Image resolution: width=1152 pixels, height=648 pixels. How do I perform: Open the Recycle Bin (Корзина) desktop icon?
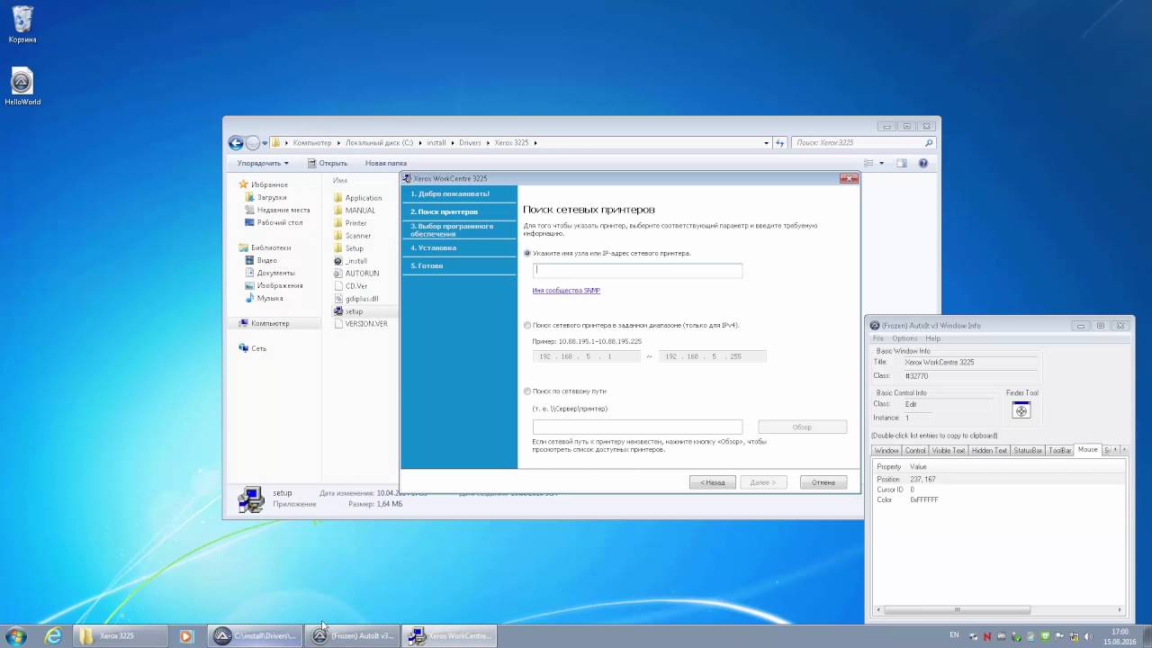pyautogui.click(x=22, y=24)
